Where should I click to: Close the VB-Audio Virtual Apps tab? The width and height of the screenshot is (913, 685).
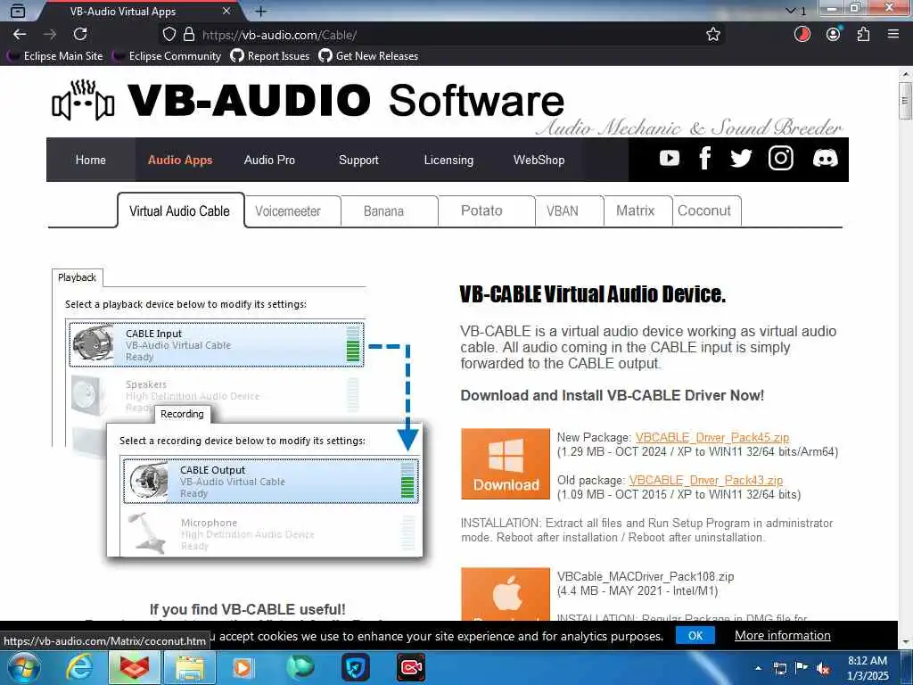point(226,11)
